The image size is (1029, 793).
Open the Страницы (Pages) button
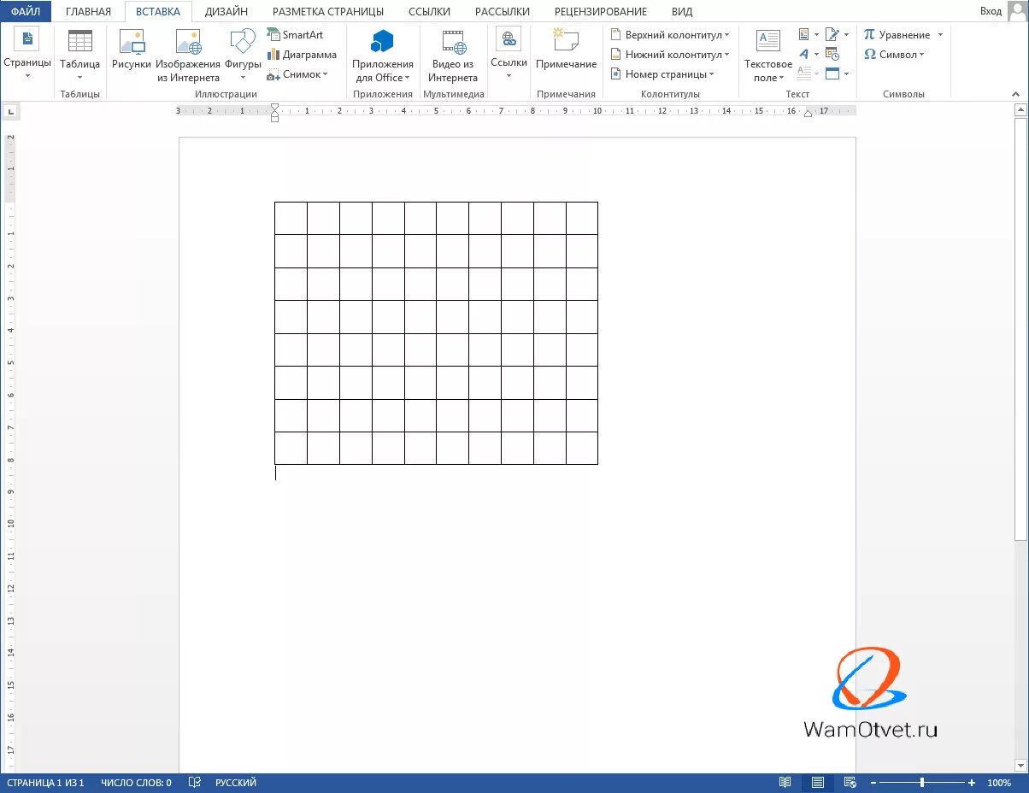click(x=27, y=55)
